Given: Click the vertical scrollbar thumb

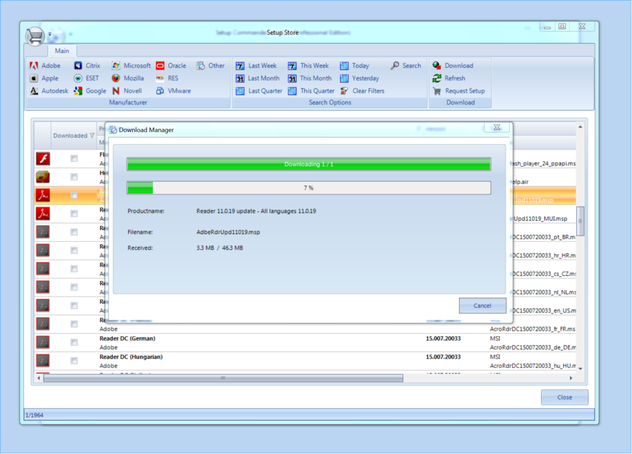Looking at the screenshot, I should [580, 221].
